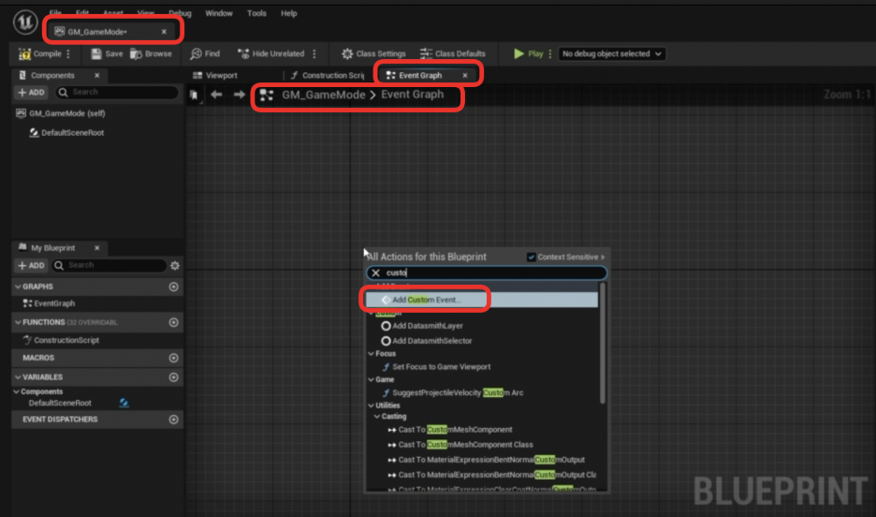Open Class Settings

click(373, 53)
